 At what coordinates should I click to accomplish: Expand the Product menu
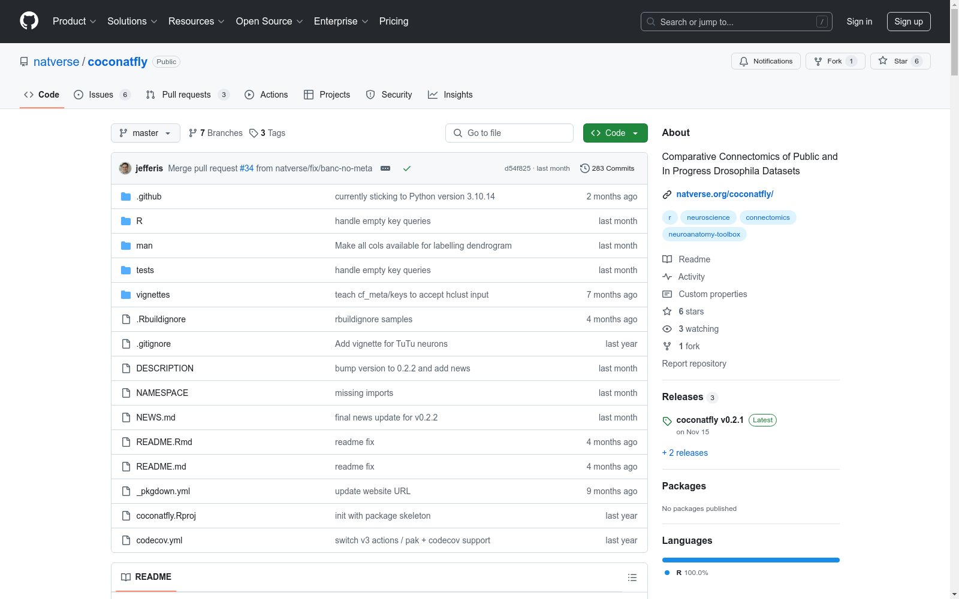coord(74,22)
